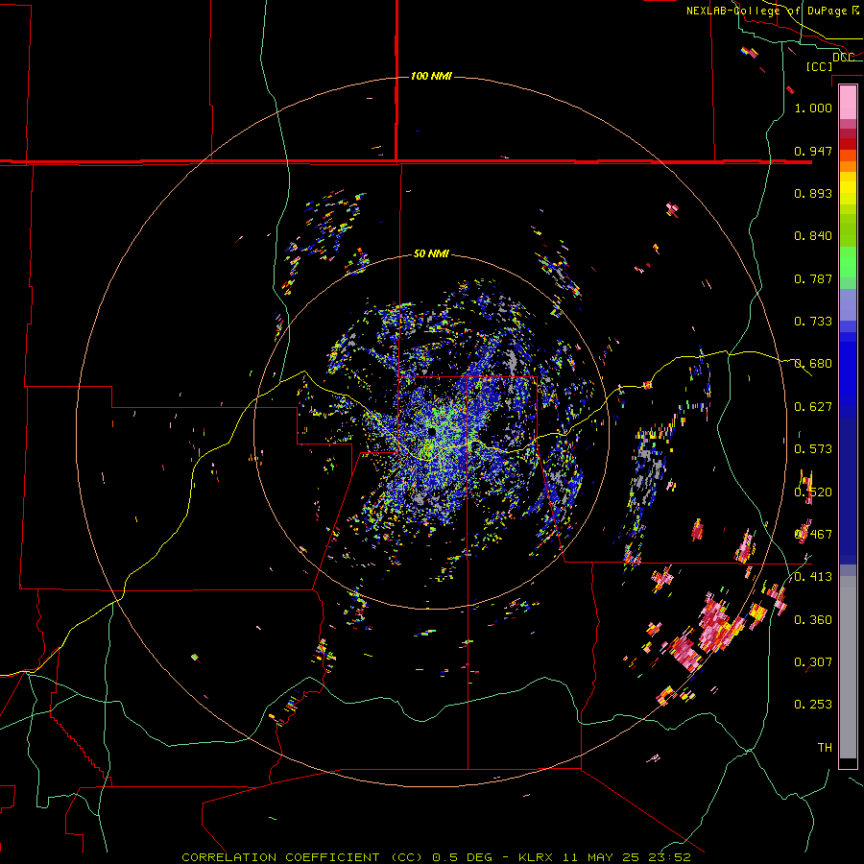Viewport: 864px width, 864px height.
Task: Select the 0.893 legend value
Action: 813,193
